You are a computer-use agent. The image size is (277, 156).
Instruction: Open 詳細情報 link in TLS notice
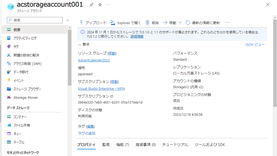[137, 37]
